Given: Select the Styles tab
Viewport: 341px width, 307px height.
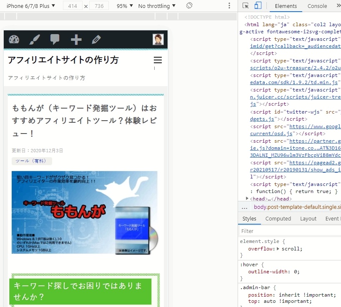Looking at the screenshot, I should [x=249, y=218].
